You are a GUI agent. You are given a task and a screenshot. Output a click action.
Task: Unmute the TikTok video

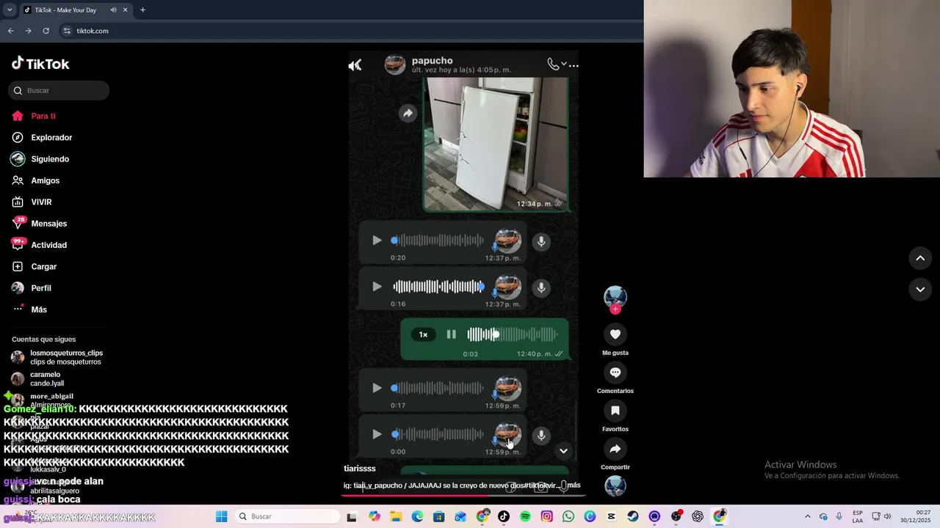click(x=355, y=65)
